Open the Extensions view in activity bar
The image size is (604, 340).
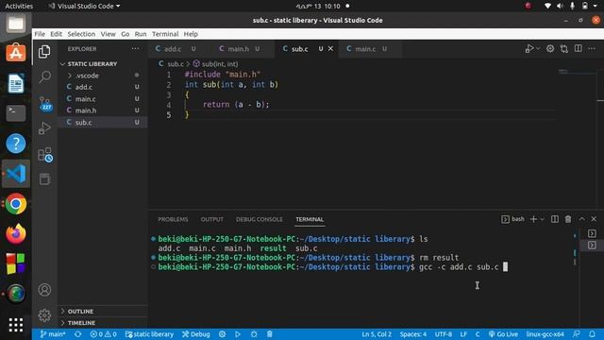(x=45, y=154)
